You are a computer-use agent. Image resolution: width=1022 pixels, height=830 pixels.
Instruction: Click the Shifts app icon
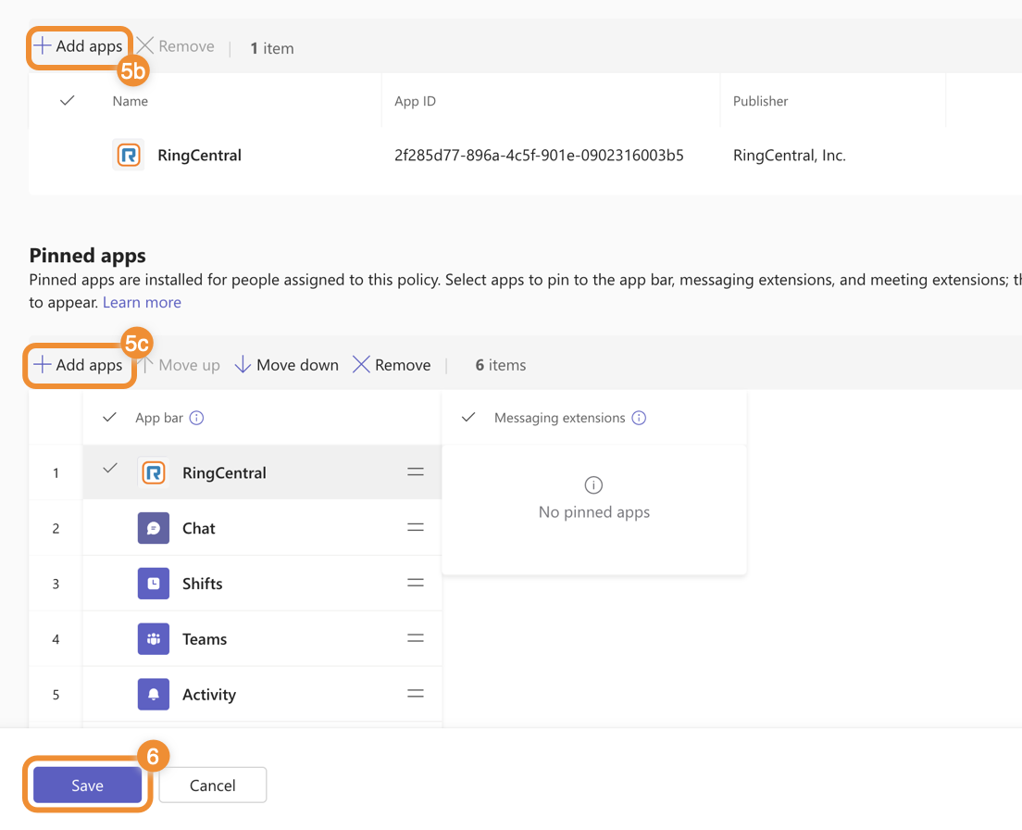(154, 584)
